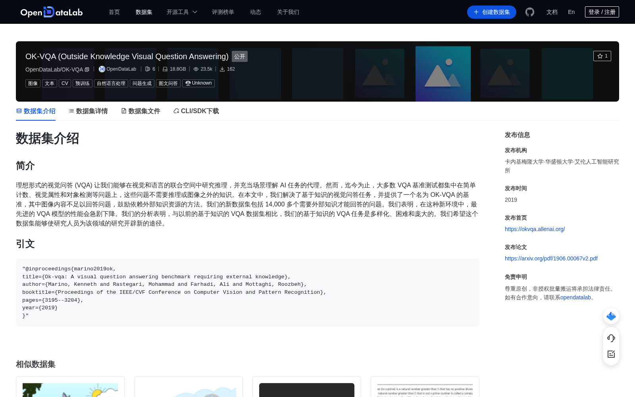Switch language with the En link
This screenshot has height=397, width=635.
coord(571,12)
